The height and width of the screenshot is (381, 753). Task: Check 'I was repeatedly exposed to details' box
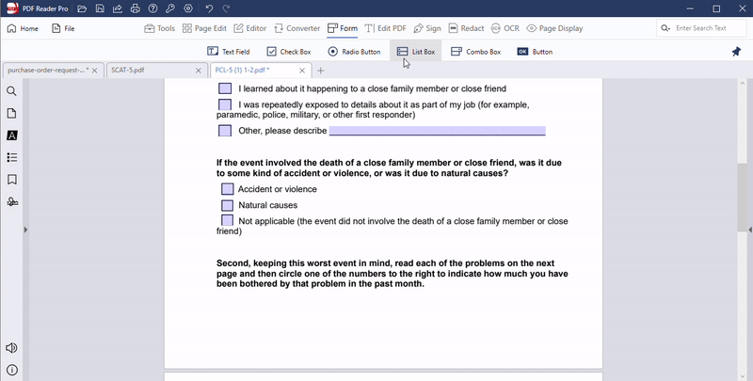coord(225,104)
